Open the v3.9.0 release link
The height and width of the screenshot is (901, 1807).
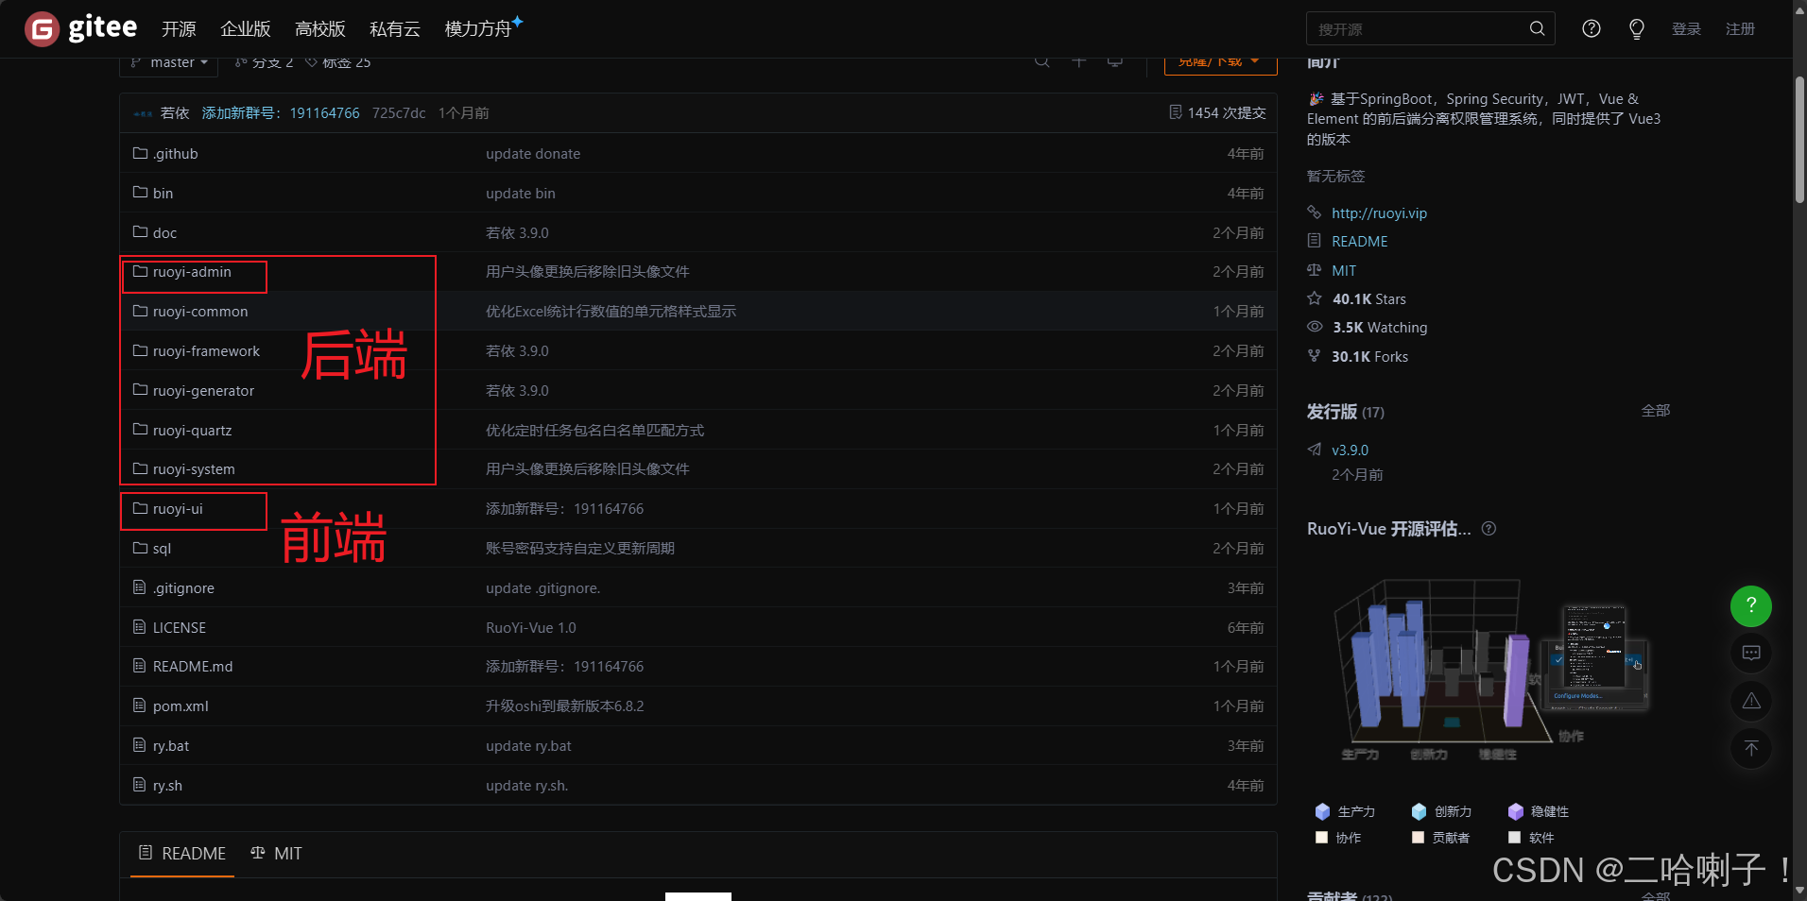click(1350, 450)
